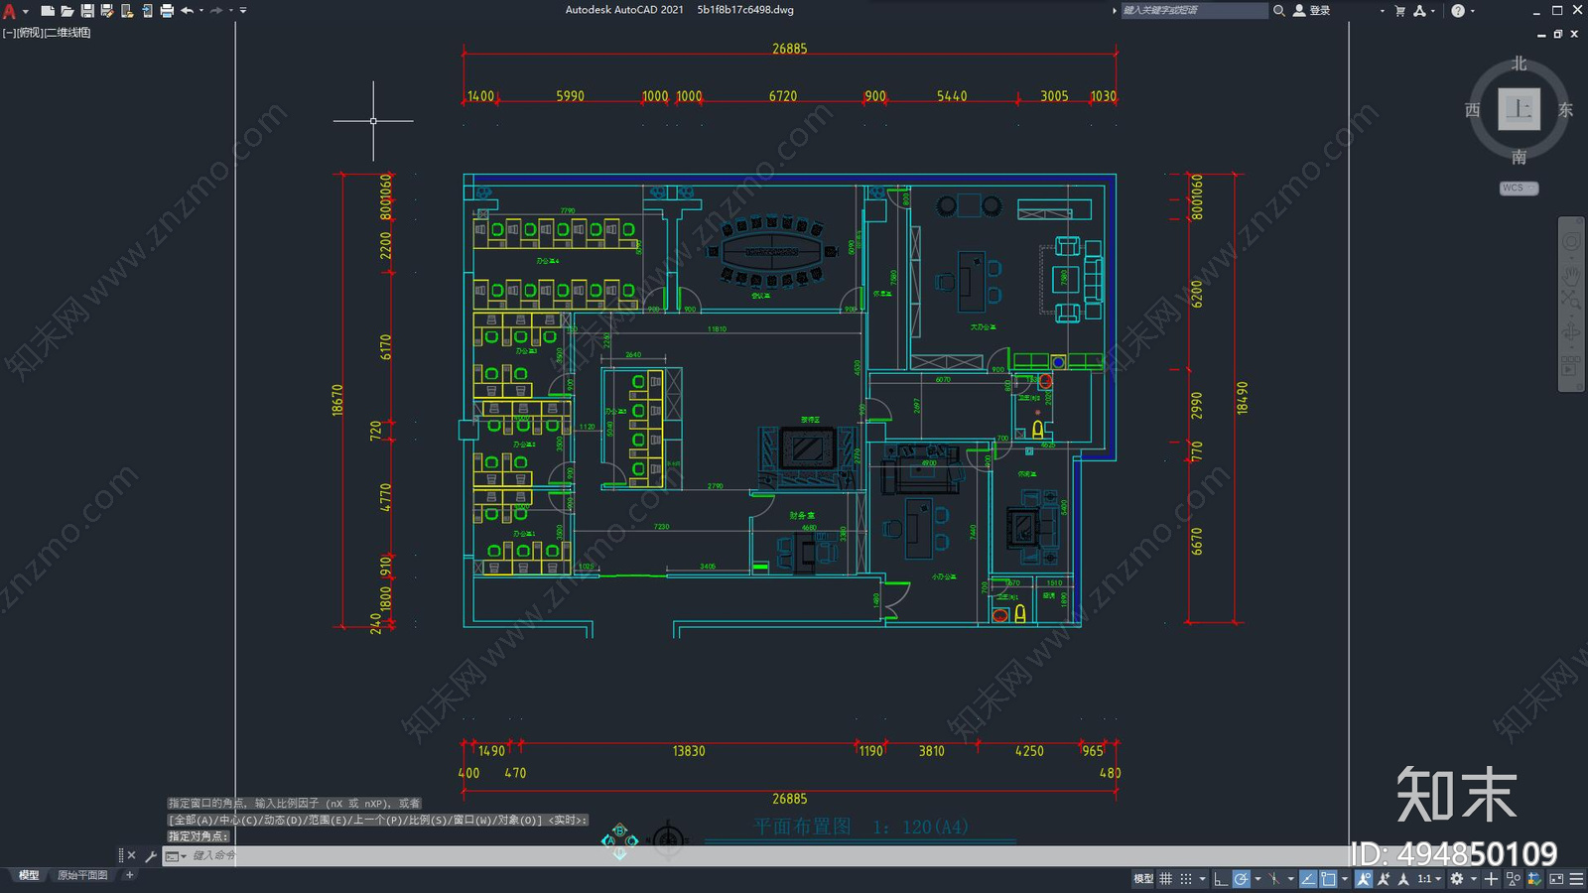Image resolution: width=1588 pixels, height=893 pixels.
Task: Click the Save icon in quick access toolbar
Action: 87,11
